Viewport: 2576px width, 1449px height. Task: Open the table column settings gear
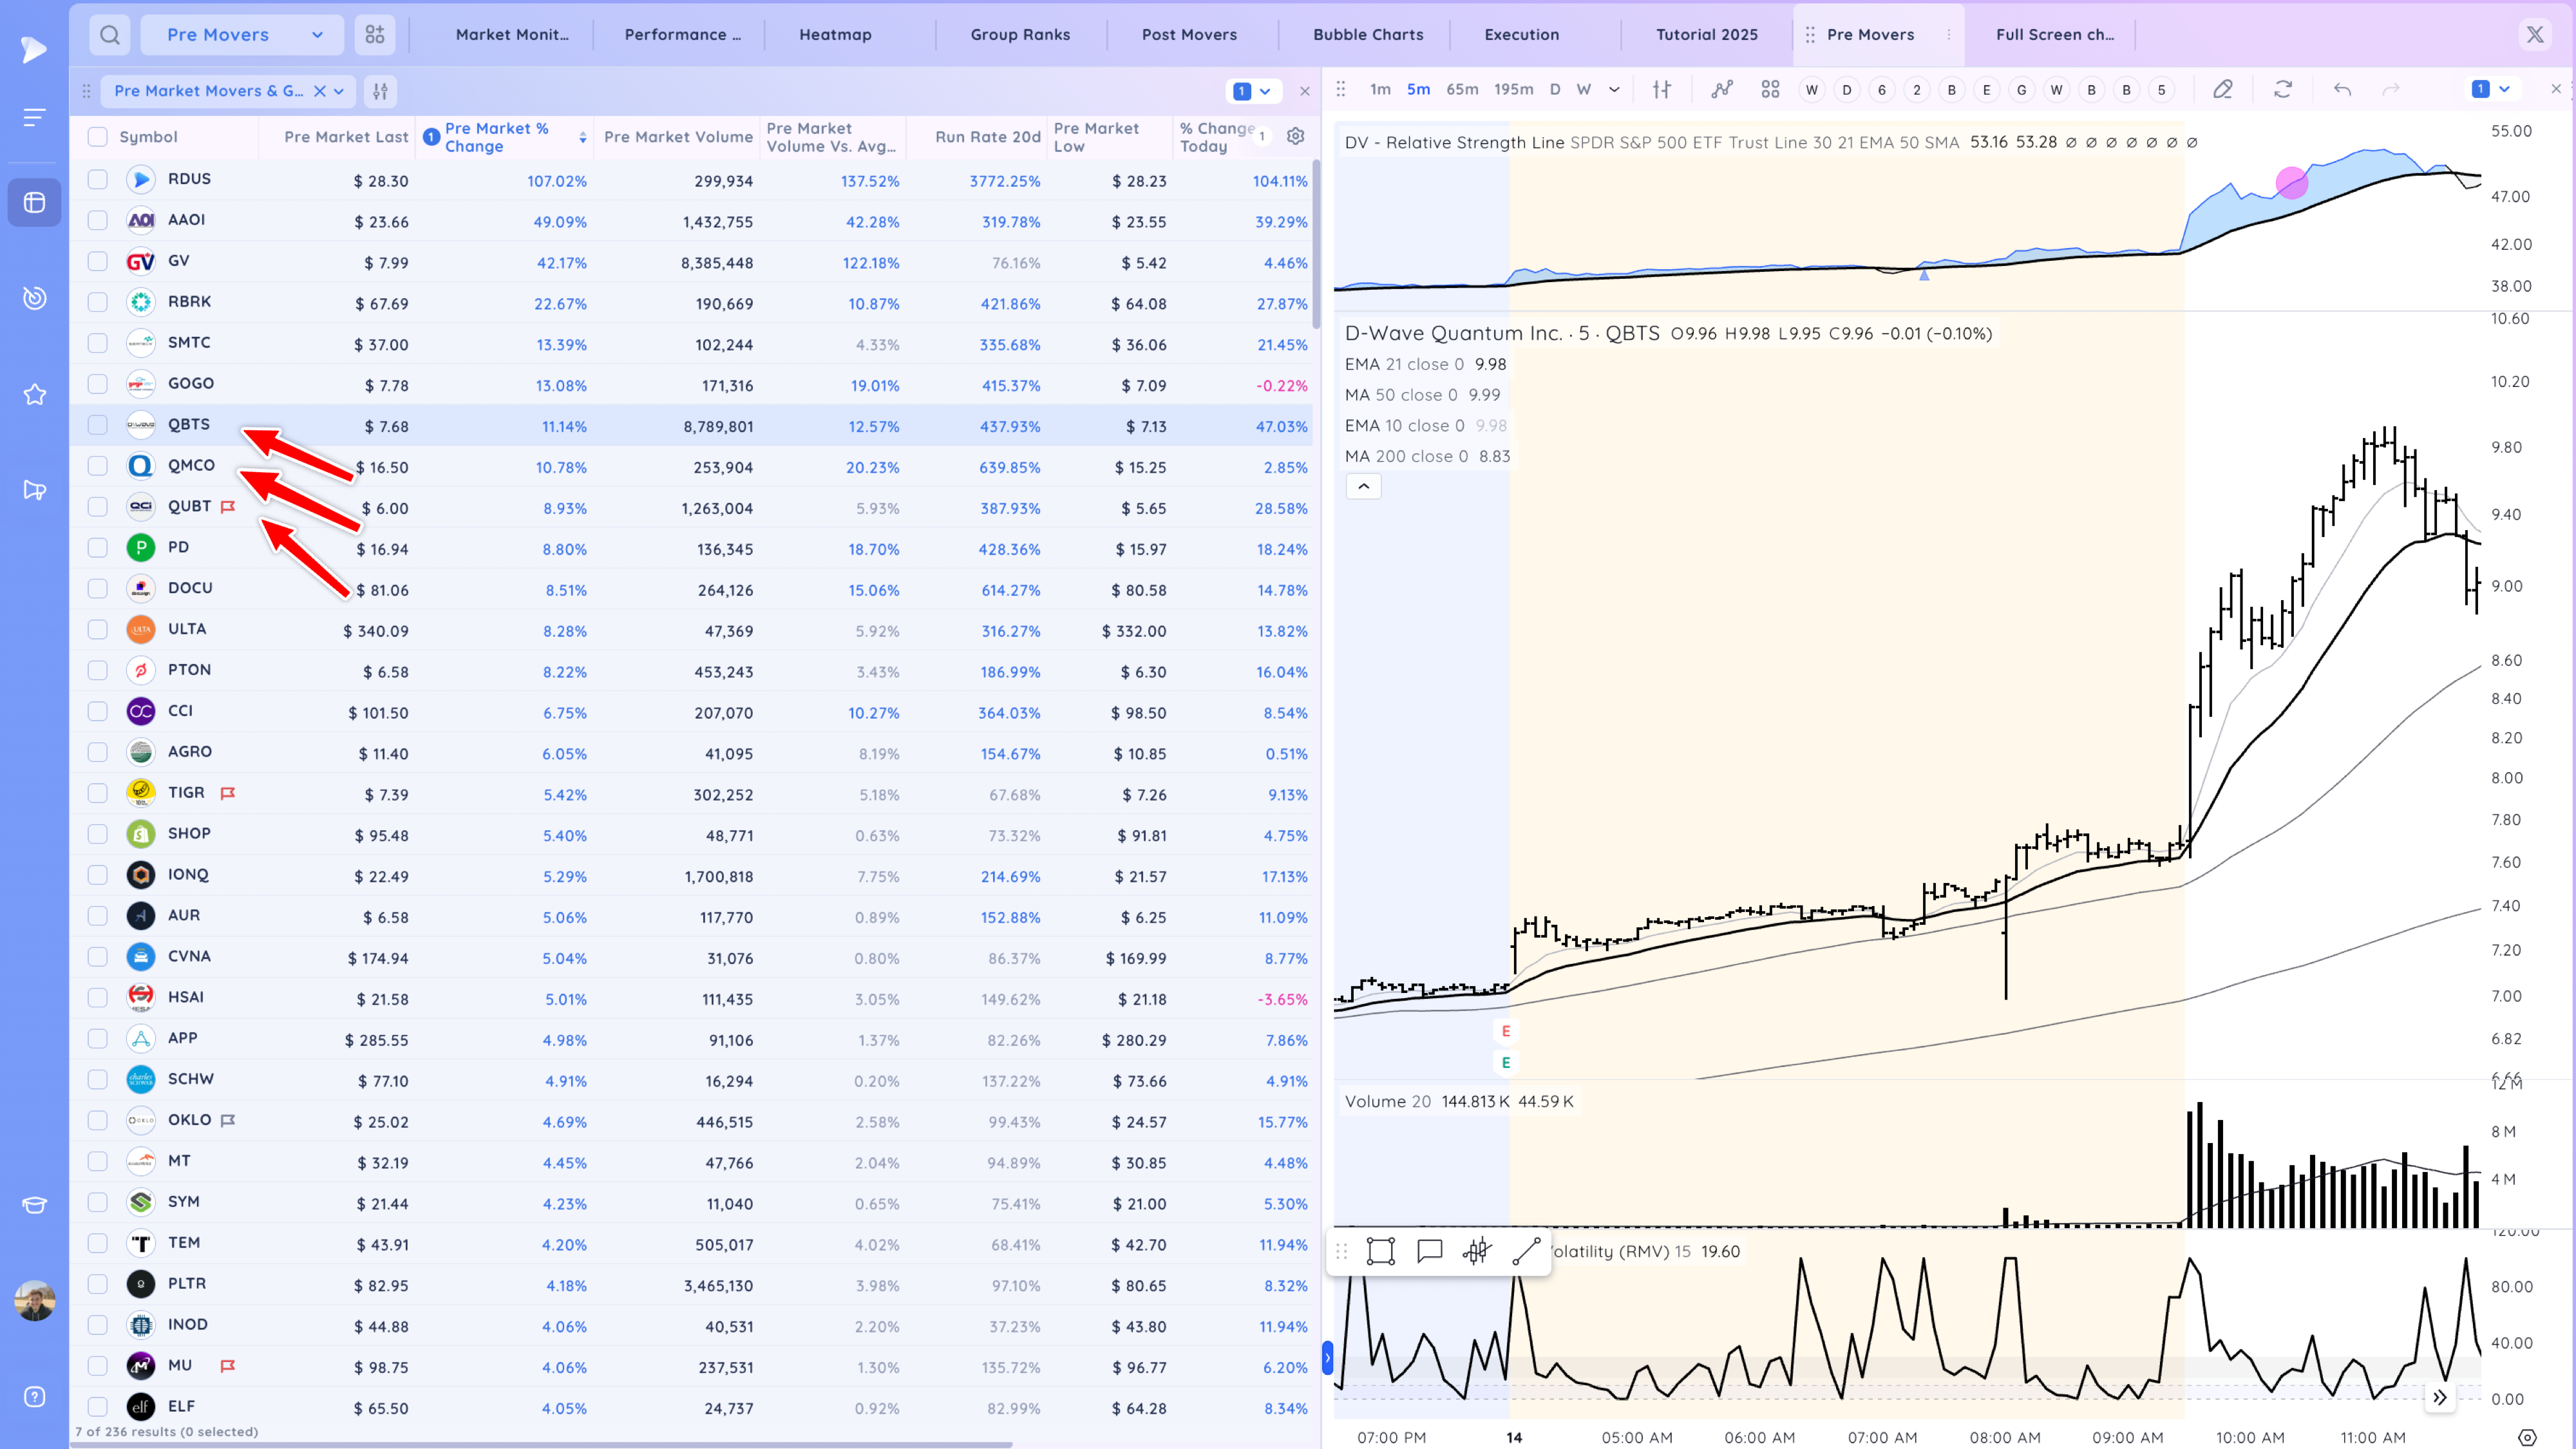coord(1296,136)
